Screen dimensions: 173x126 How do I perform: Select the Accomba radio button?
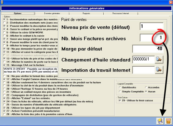point(146,88)
